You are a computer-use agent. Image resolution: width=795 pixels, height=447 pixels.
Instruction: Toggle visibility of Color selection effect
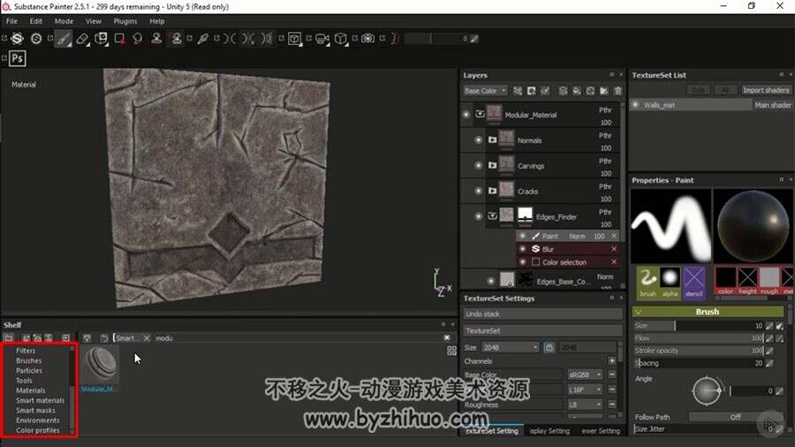(523, 262)
